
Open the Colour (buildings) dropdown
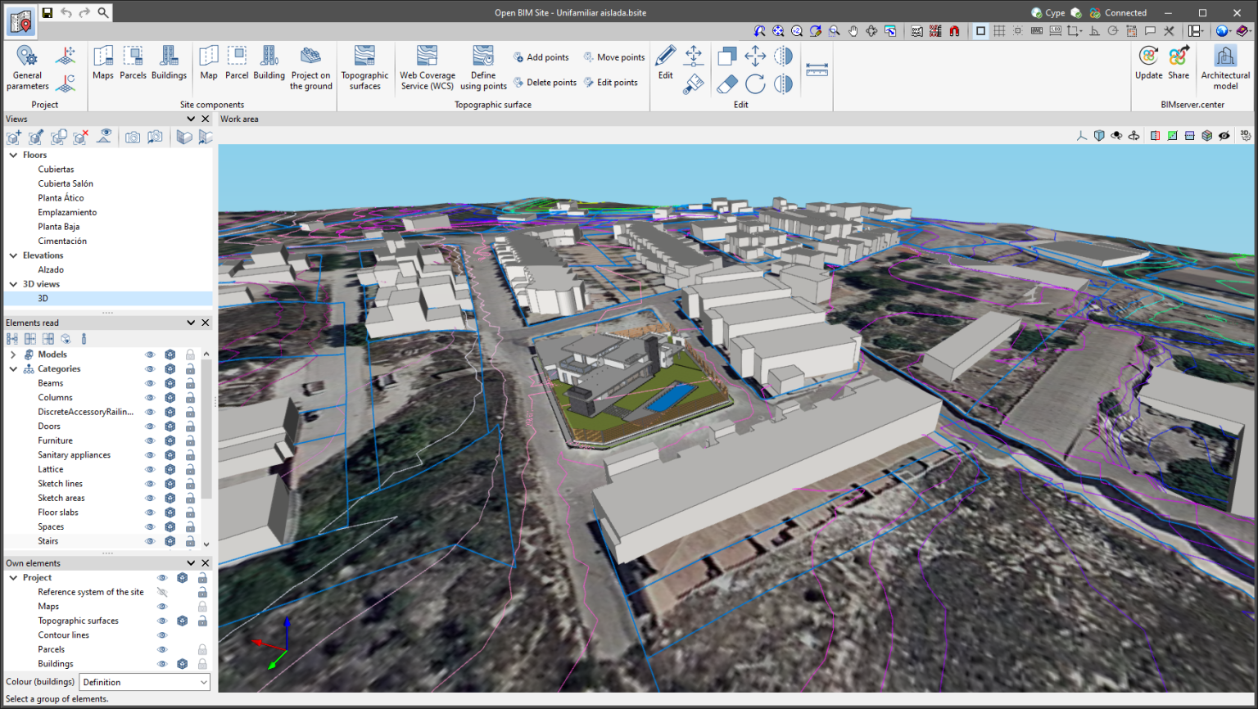point(144,682)
